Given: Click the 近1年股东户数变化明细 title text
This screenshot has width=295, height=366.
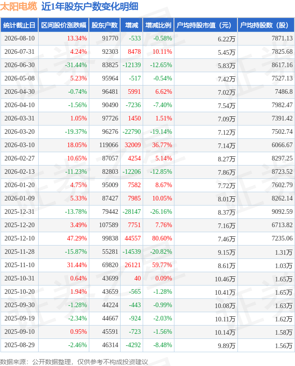Looking at the screenshot, I should click(90, 6).
